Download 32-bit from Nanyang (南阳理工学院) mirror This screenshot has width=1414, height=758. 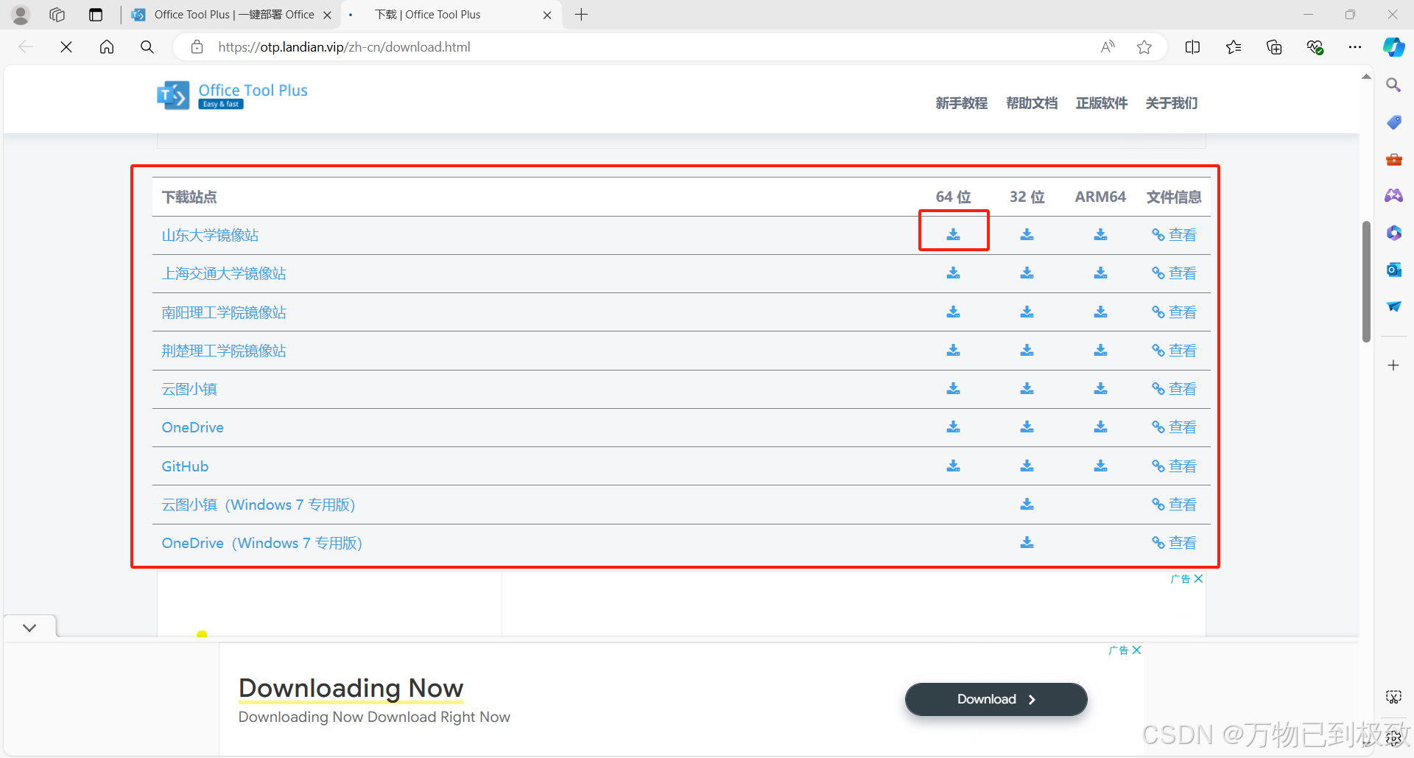(x=1027, y=312)
